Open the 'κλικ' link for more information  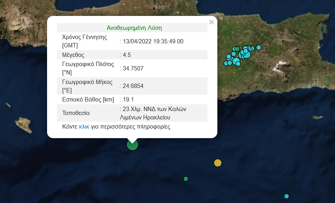(x=84, y=127)
